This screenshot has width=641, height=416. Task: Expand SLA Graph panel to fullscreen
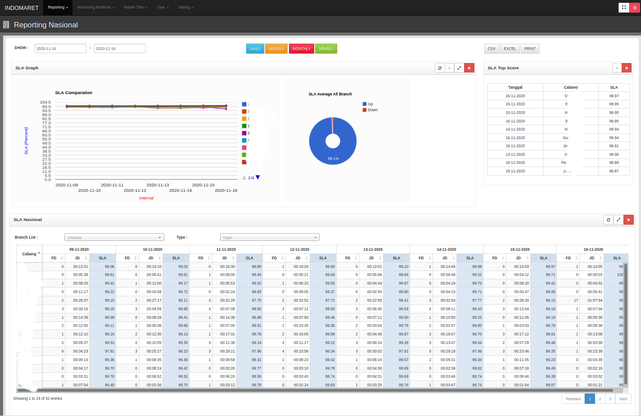[x=459, y=68]
